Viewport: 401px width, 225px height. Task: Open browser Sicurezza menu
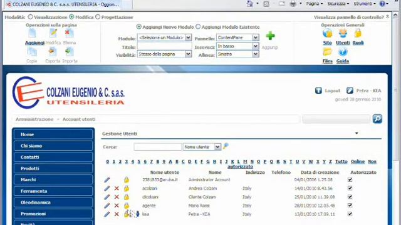click(338, 4)
